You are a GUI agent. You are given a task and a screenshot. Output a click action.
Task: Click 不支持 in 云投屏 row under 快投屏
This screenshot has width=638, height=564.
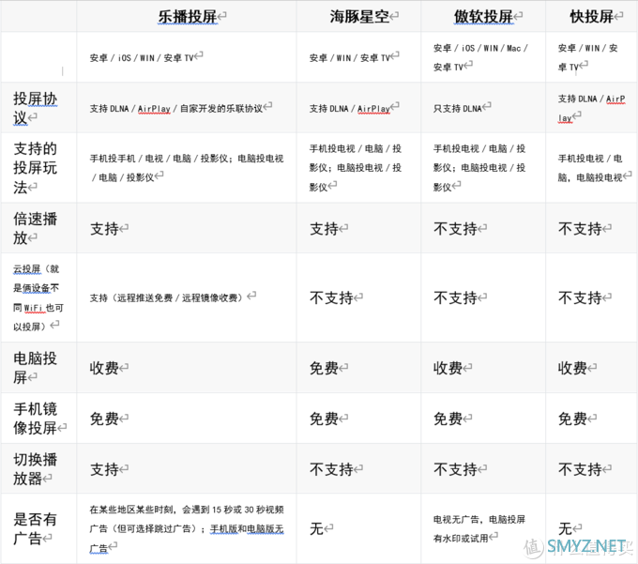point(580,297)
